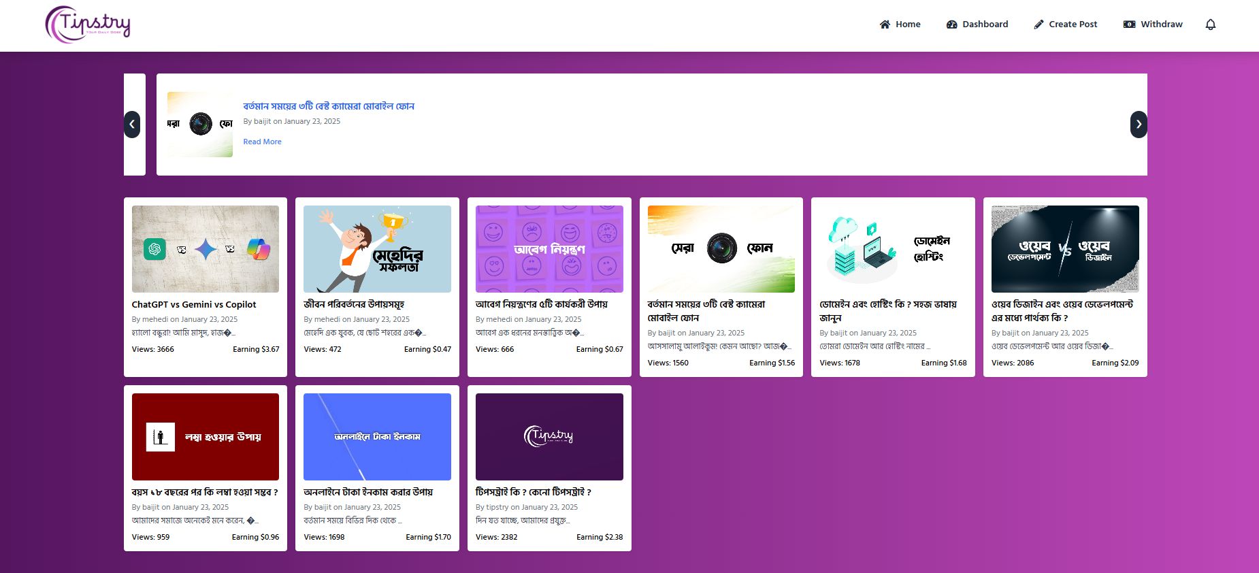Open the trophy cartoon man thumbnail

coord(377,249)
